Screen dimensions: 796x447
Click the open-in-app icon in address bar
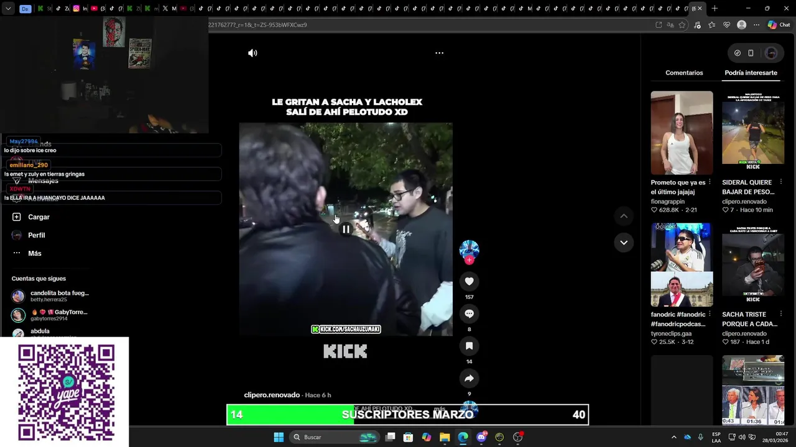click(659, 25)
